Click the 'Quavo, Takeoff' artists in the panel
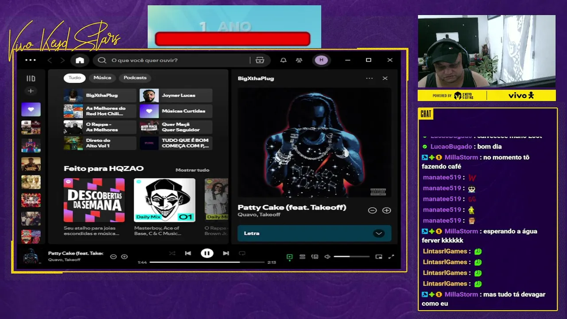The image size is (567, 319). click(259, 215)
